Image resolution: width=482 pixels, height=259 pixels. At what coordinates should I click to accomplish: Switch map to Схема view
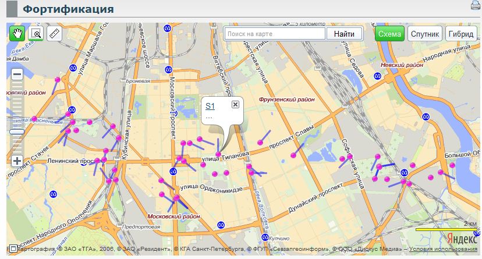389,34
